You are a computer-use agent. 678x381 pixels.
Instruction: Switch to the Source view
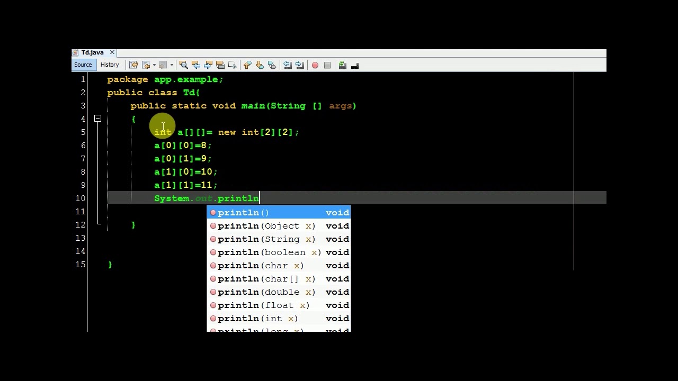pyautogui.click(x=83, y=65)
